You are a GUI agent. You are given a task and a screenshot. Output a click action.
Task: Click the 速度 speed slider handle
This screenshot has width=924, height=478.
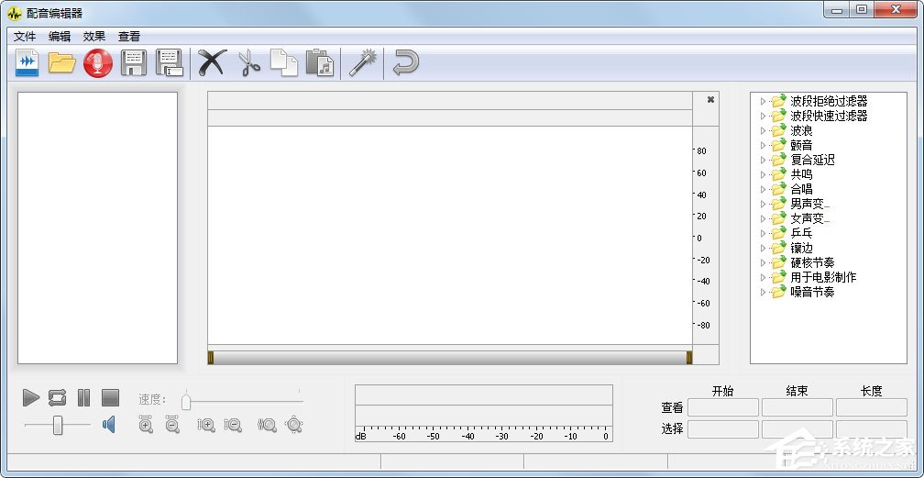click(x=186, y=401)
